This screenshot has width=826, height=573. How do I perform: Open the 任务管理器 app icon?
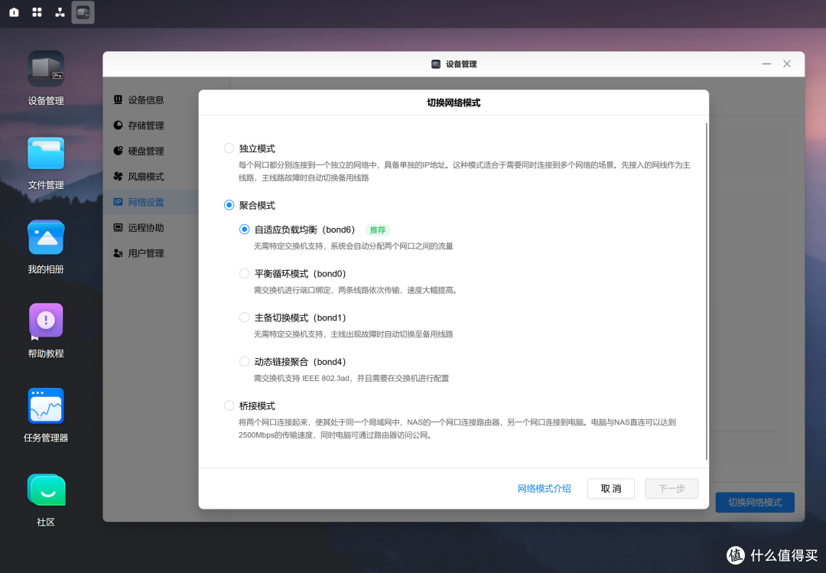46,405
